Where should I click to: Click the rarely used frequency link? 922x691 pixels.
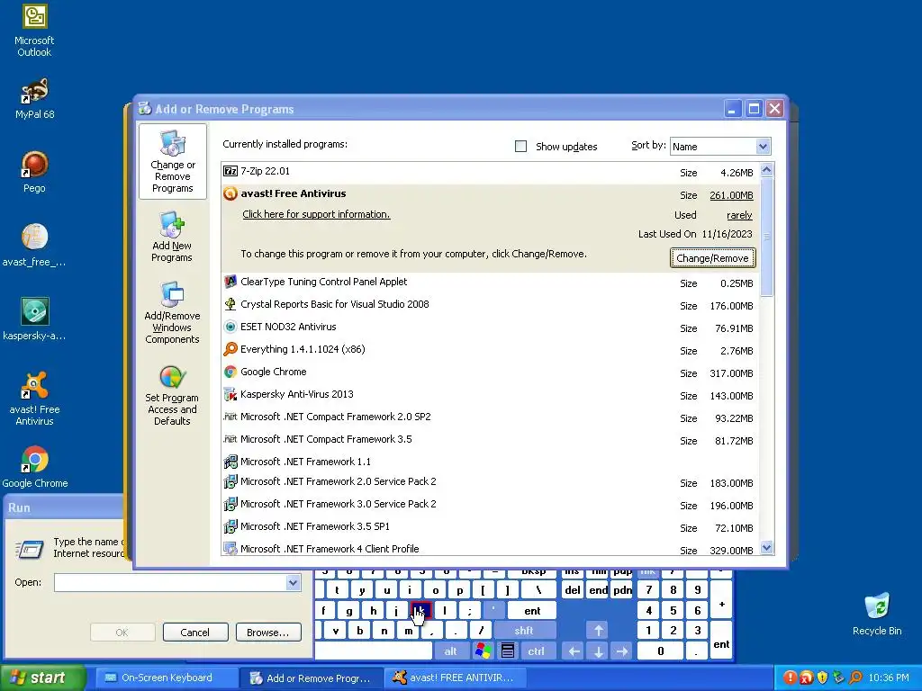(x=739, y=215)
